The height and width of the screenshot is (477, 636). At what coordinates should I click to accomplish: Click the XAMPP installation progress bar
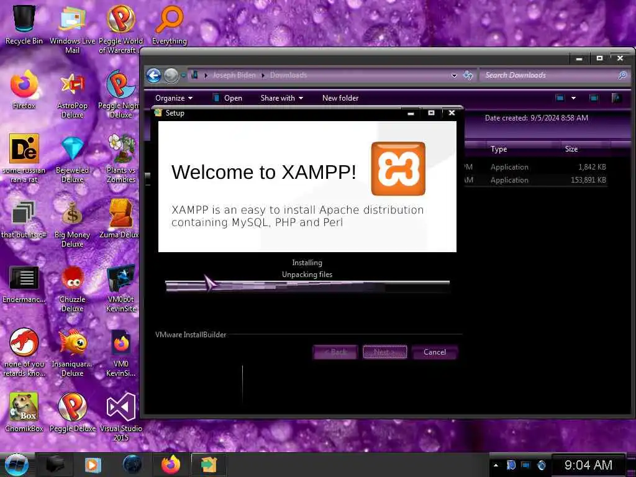tap(307, 286)
